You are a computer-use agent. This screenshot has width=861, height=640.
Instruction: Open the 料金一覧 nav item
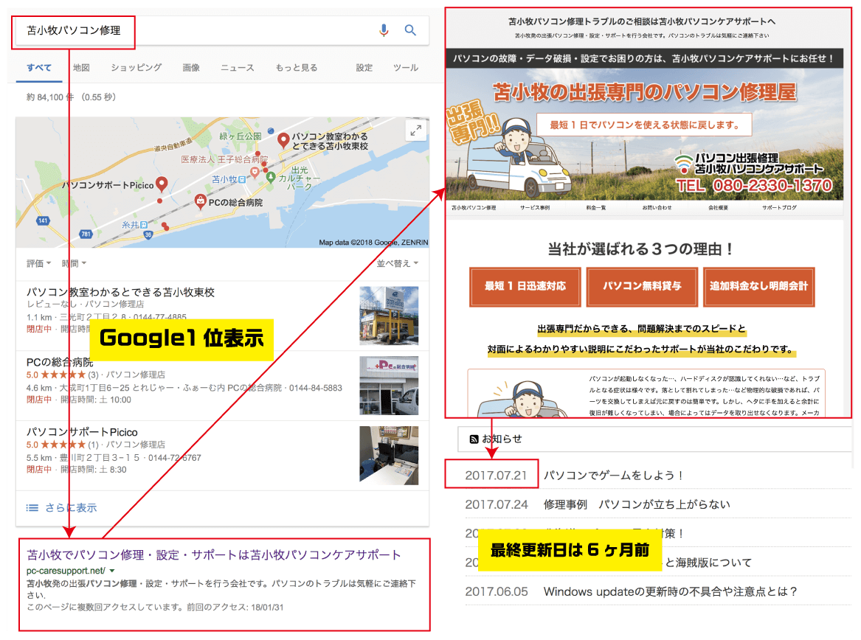click(x=596, y=207)
